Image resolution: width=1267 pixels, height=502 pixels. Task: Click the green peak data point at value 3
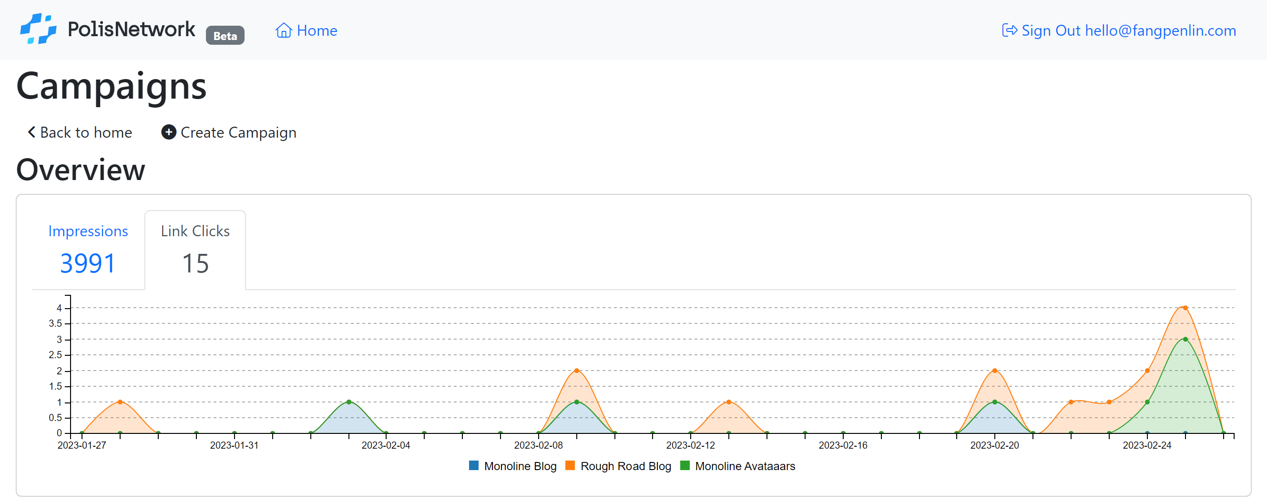click(1185, 339)
